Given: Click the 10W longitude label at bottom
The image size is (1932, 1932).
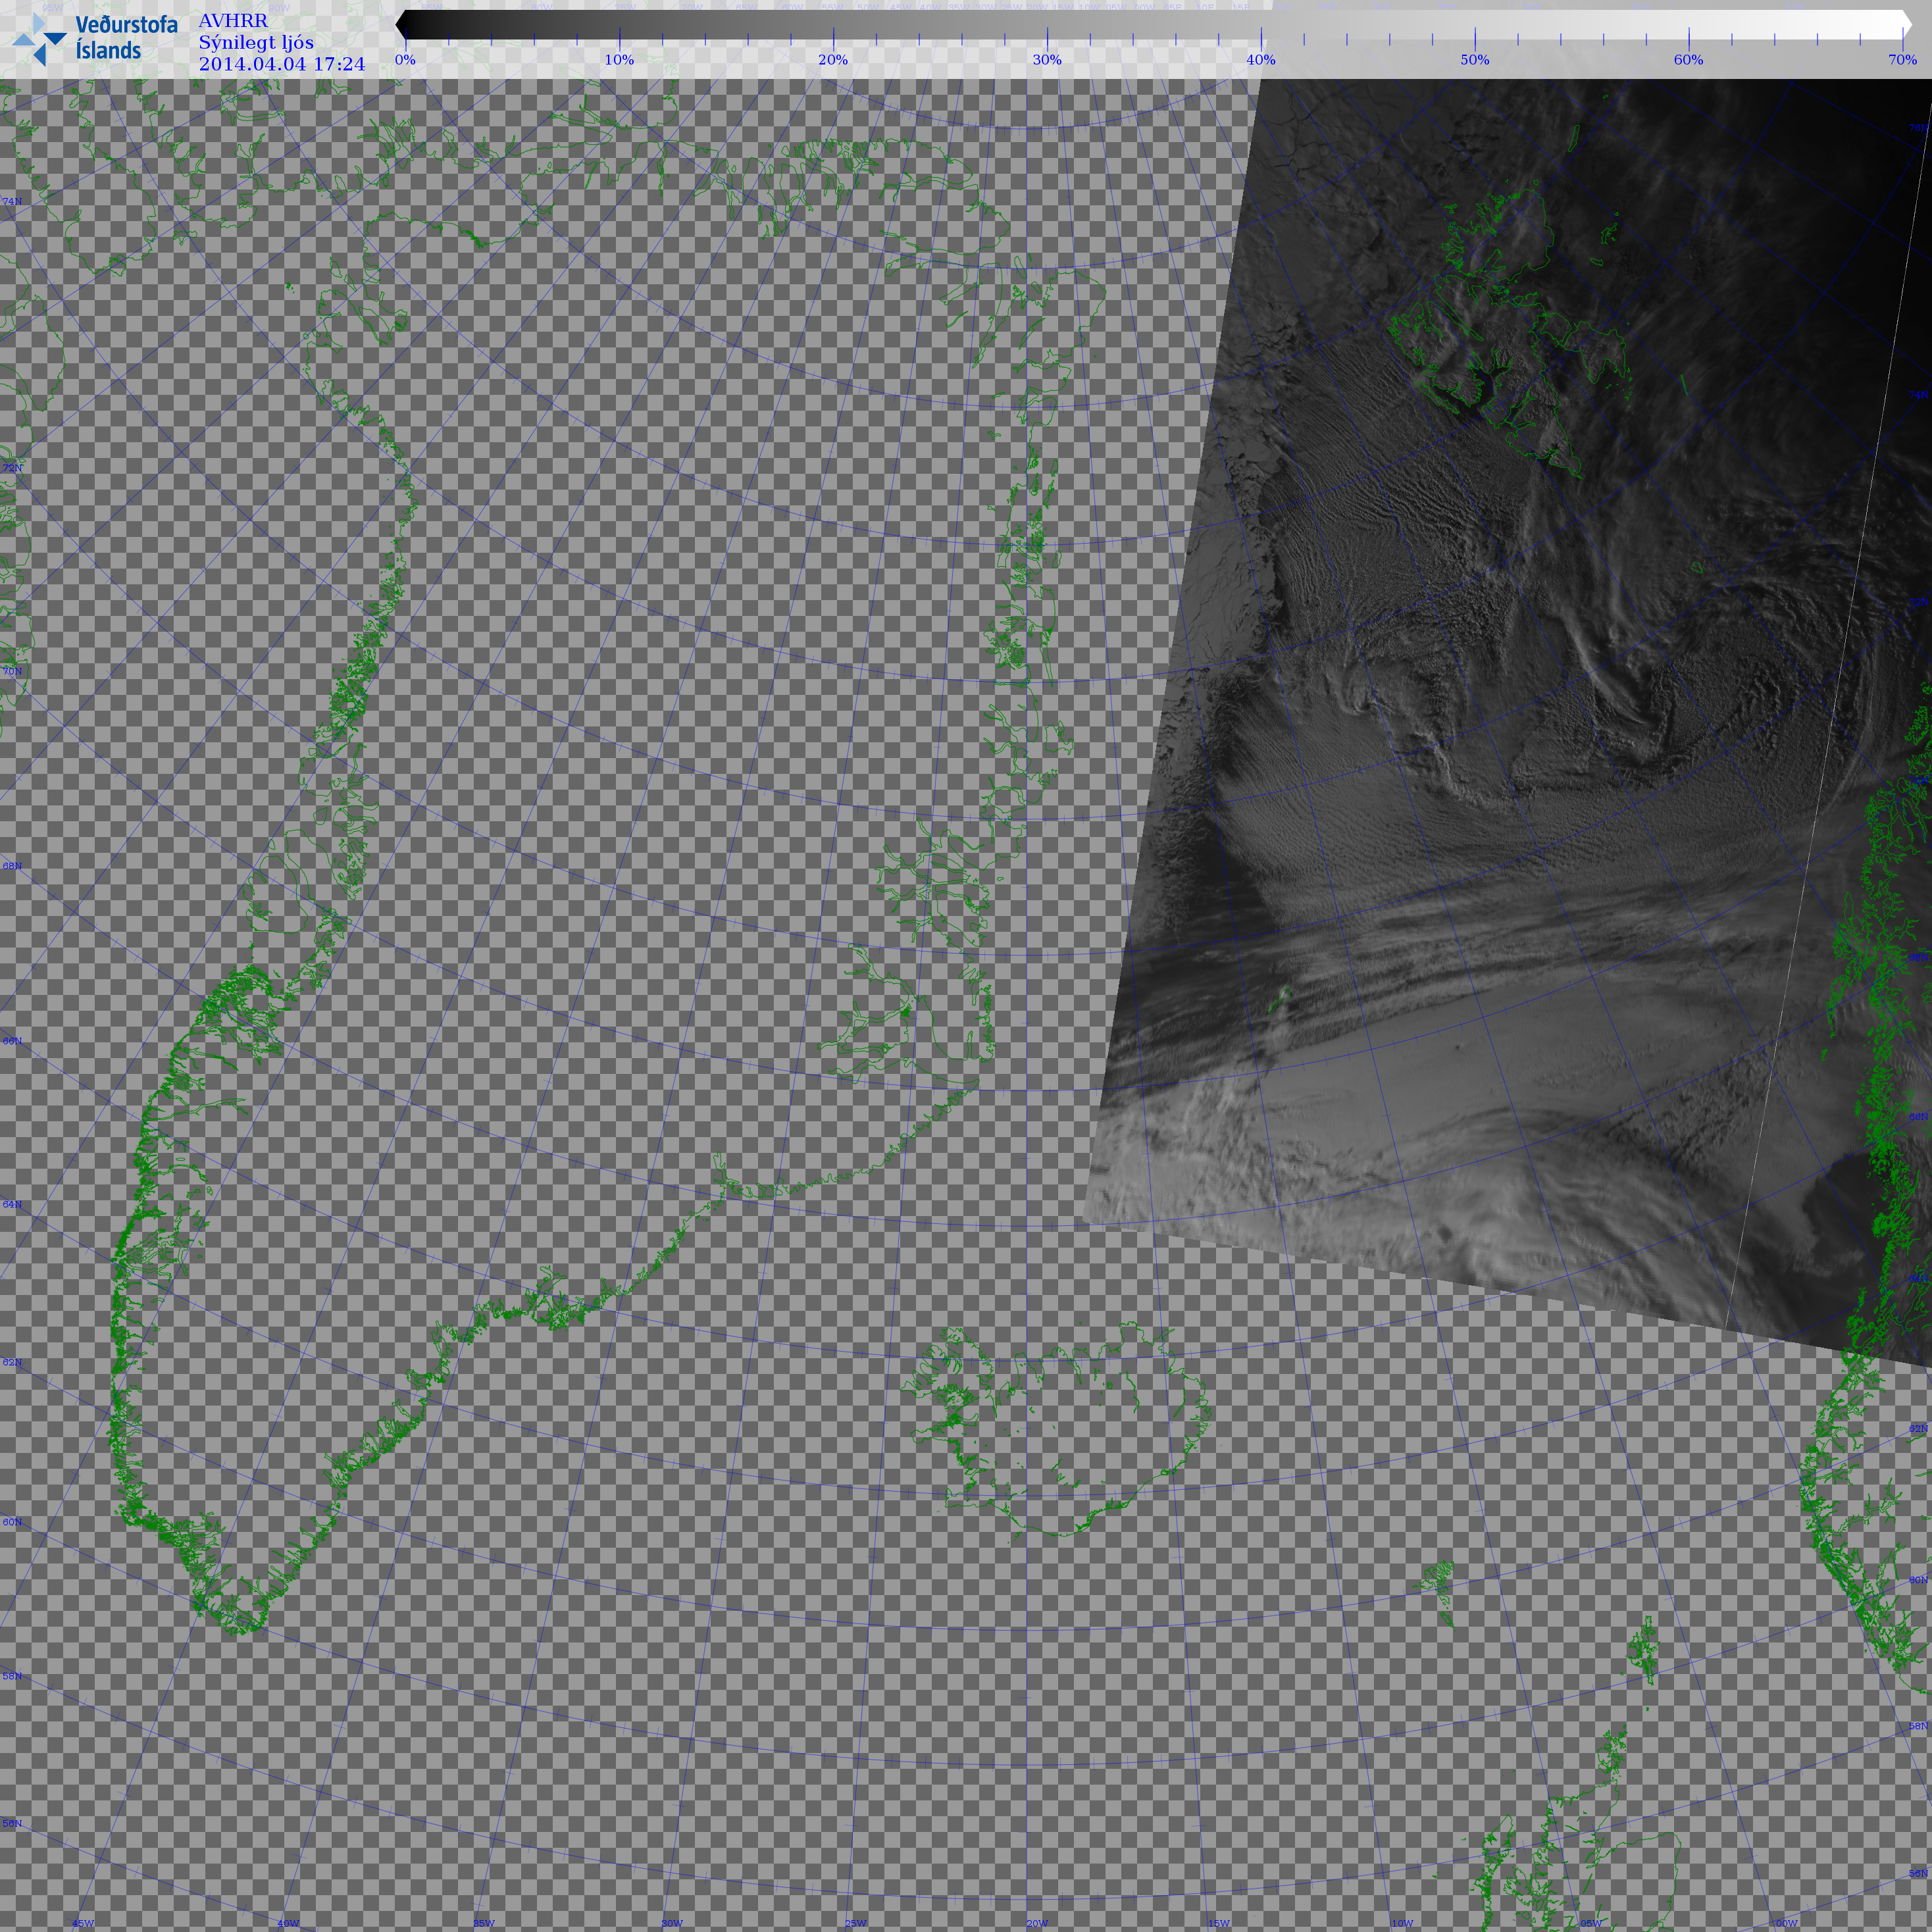Looking at the screenshot, I should pos(1402,1923).
